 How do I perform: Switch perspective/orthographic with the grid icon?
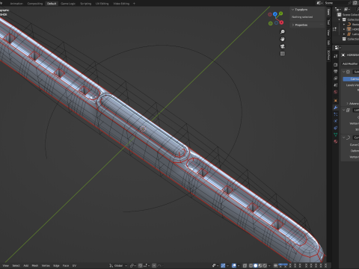point(283,54)
